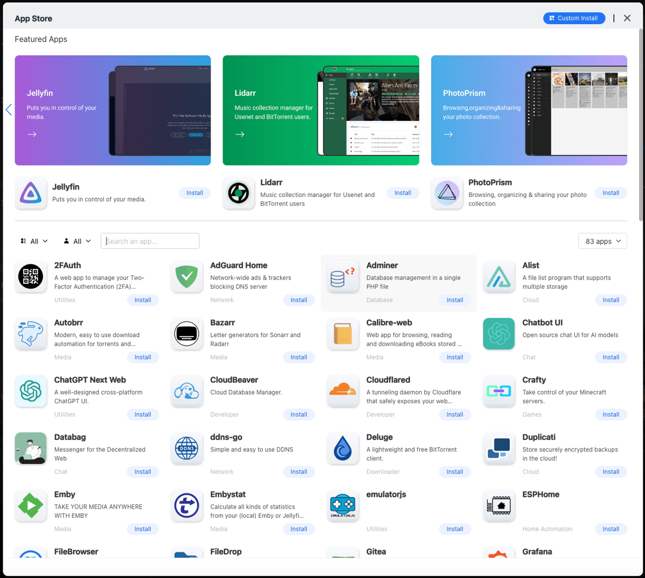
Task: Open the Lidarr featured banner
Action: (321, 110)
